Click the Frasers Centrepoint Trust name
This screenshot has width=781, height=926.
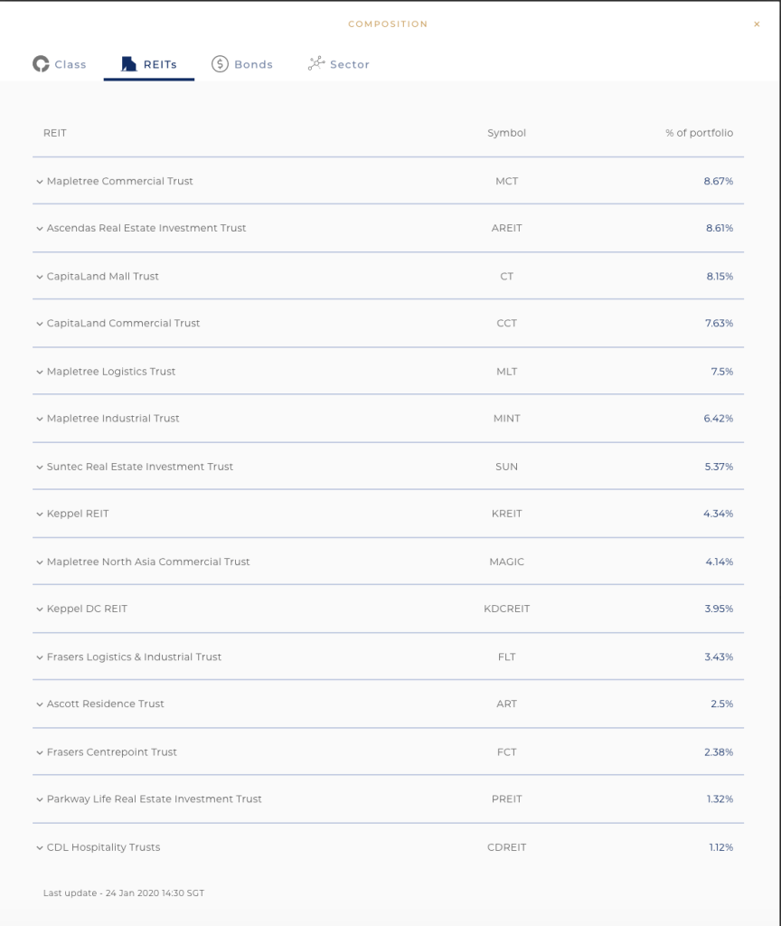(x=112, y=752)
